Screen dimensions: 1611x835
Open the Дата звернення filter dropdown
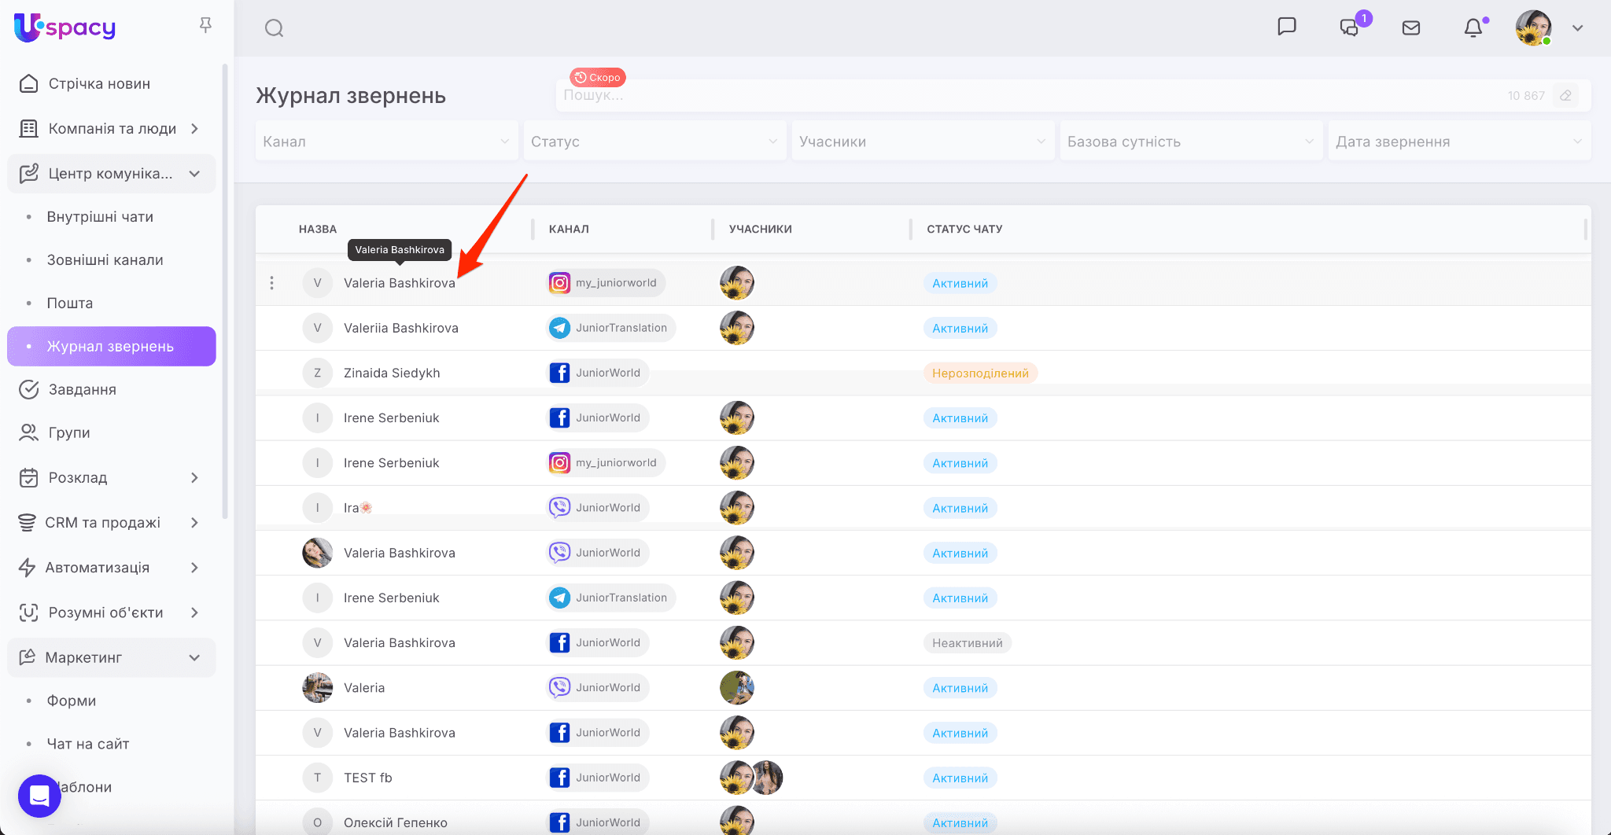1458,142
